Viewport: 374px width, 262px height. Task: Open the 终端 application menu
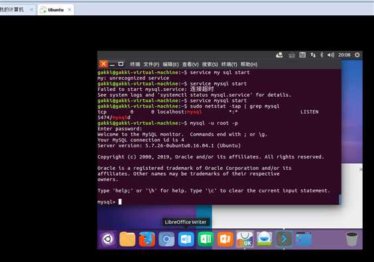135,64
